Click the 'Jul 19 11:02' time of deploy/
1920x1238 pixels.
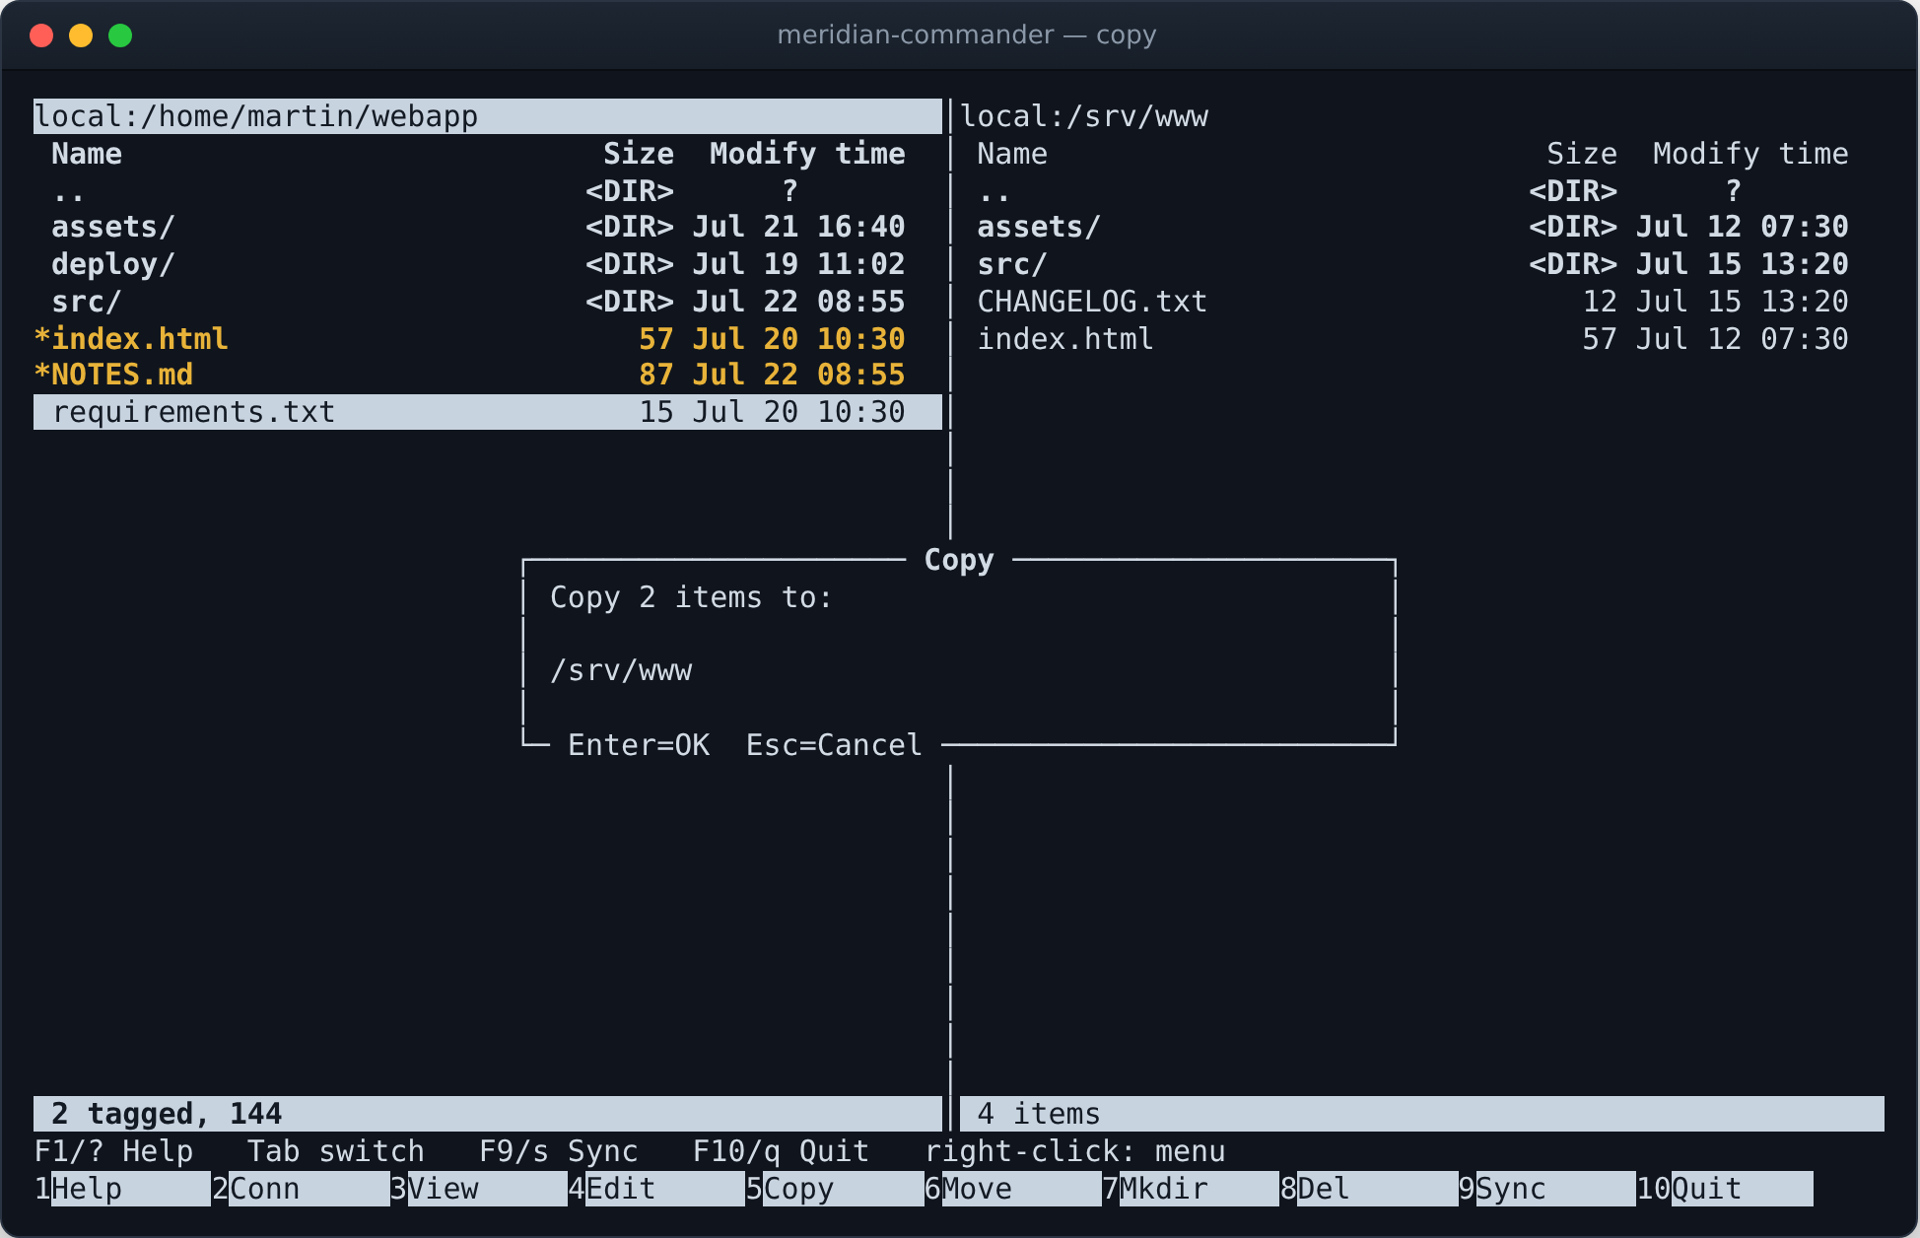coord(798,264)
